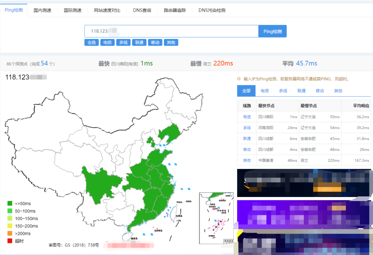
Task: Click the 荷兰 cell in the table
Action: pyautogui.click(x=304, y=161)
